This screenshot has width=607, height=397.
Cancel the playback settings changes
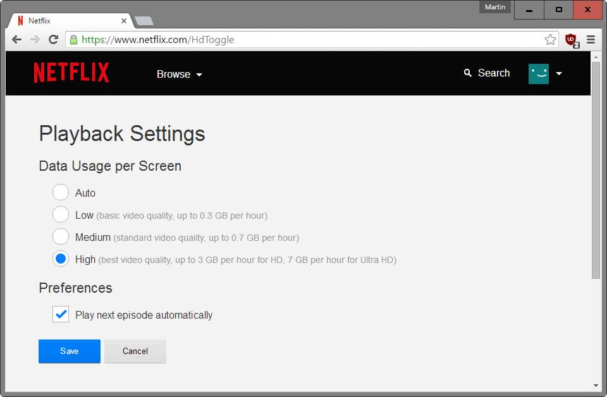coord(135,351)
